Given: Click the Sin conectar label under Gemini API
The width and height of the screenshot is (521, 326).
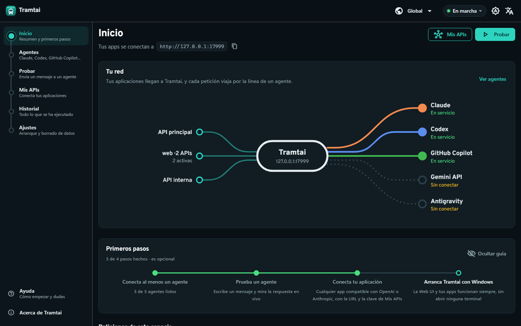Looking at the screenshot, I should point(444,185).
